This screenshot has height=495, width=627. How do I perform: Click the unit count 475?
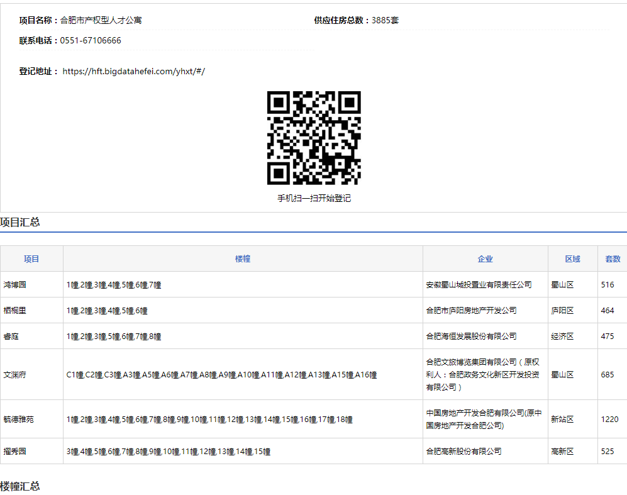coord(608,336)
